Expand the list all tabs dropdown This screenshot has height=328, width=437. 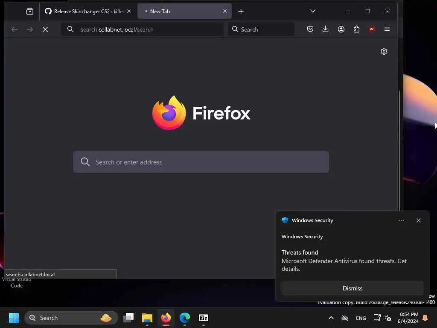tap(313, 11)
